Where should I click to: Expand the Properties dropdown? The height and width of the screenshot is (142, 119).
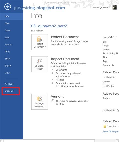pos(110,37)
